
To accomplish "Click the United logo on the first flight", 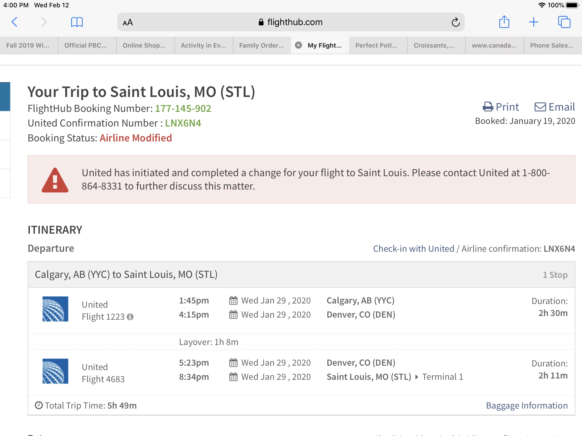I will tap(55, 309).
